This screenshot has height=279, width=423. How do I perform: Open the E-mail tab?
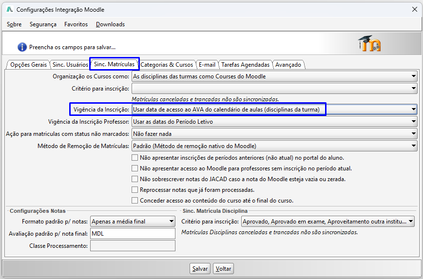click(x=207, y=65)
